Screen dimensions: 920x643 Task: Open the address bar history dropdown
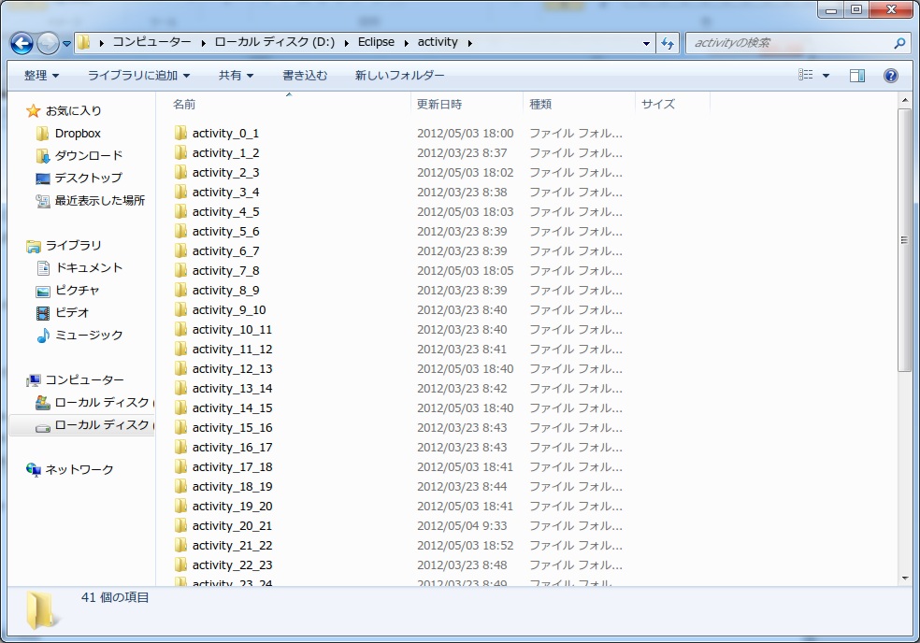tap(646, 43)
